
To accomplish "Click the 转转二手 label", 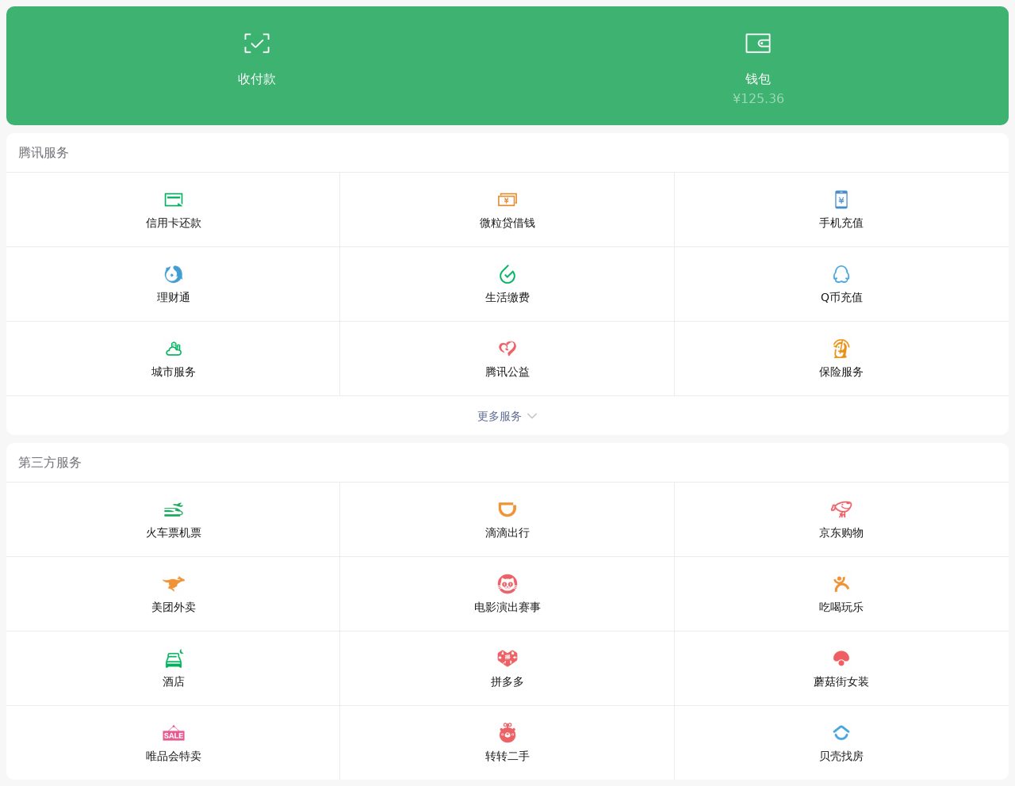I will (507, 757).
